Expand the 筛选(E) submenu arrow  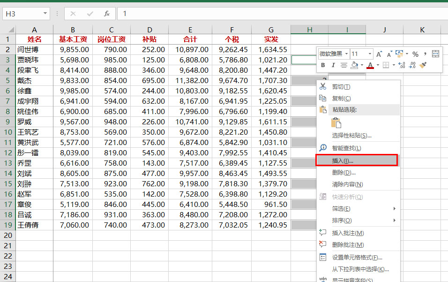[x=394, y=209]
